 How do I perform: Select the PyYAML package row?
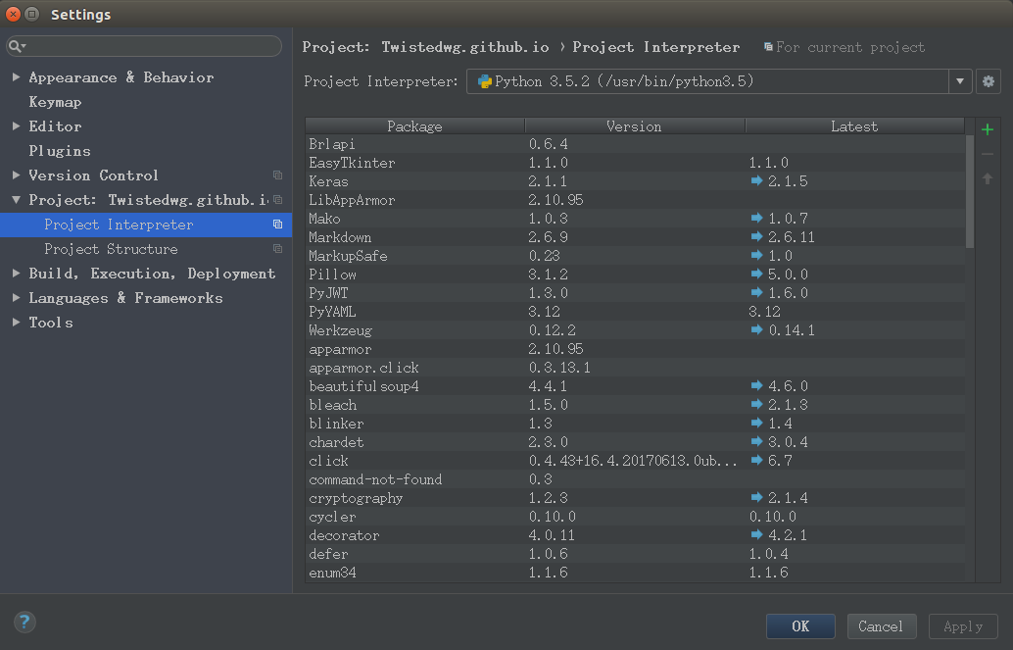pos(635,312)
